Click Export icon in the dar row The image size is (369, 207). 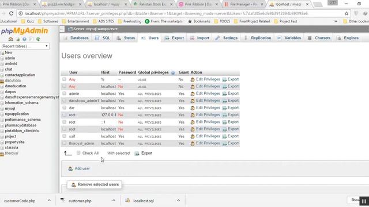coord(224,108)
